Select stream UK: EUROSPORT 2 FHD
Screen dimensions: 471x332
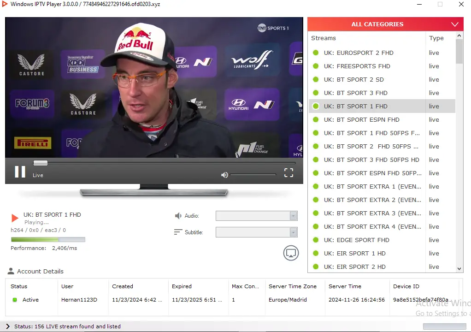point(382,53)
